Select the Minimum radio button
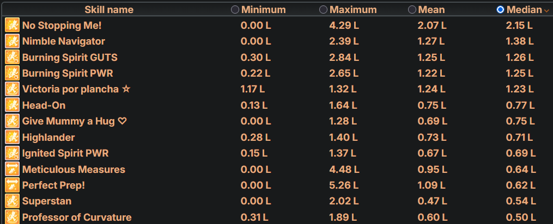This screenshot has width=553, height=224. 235,9
